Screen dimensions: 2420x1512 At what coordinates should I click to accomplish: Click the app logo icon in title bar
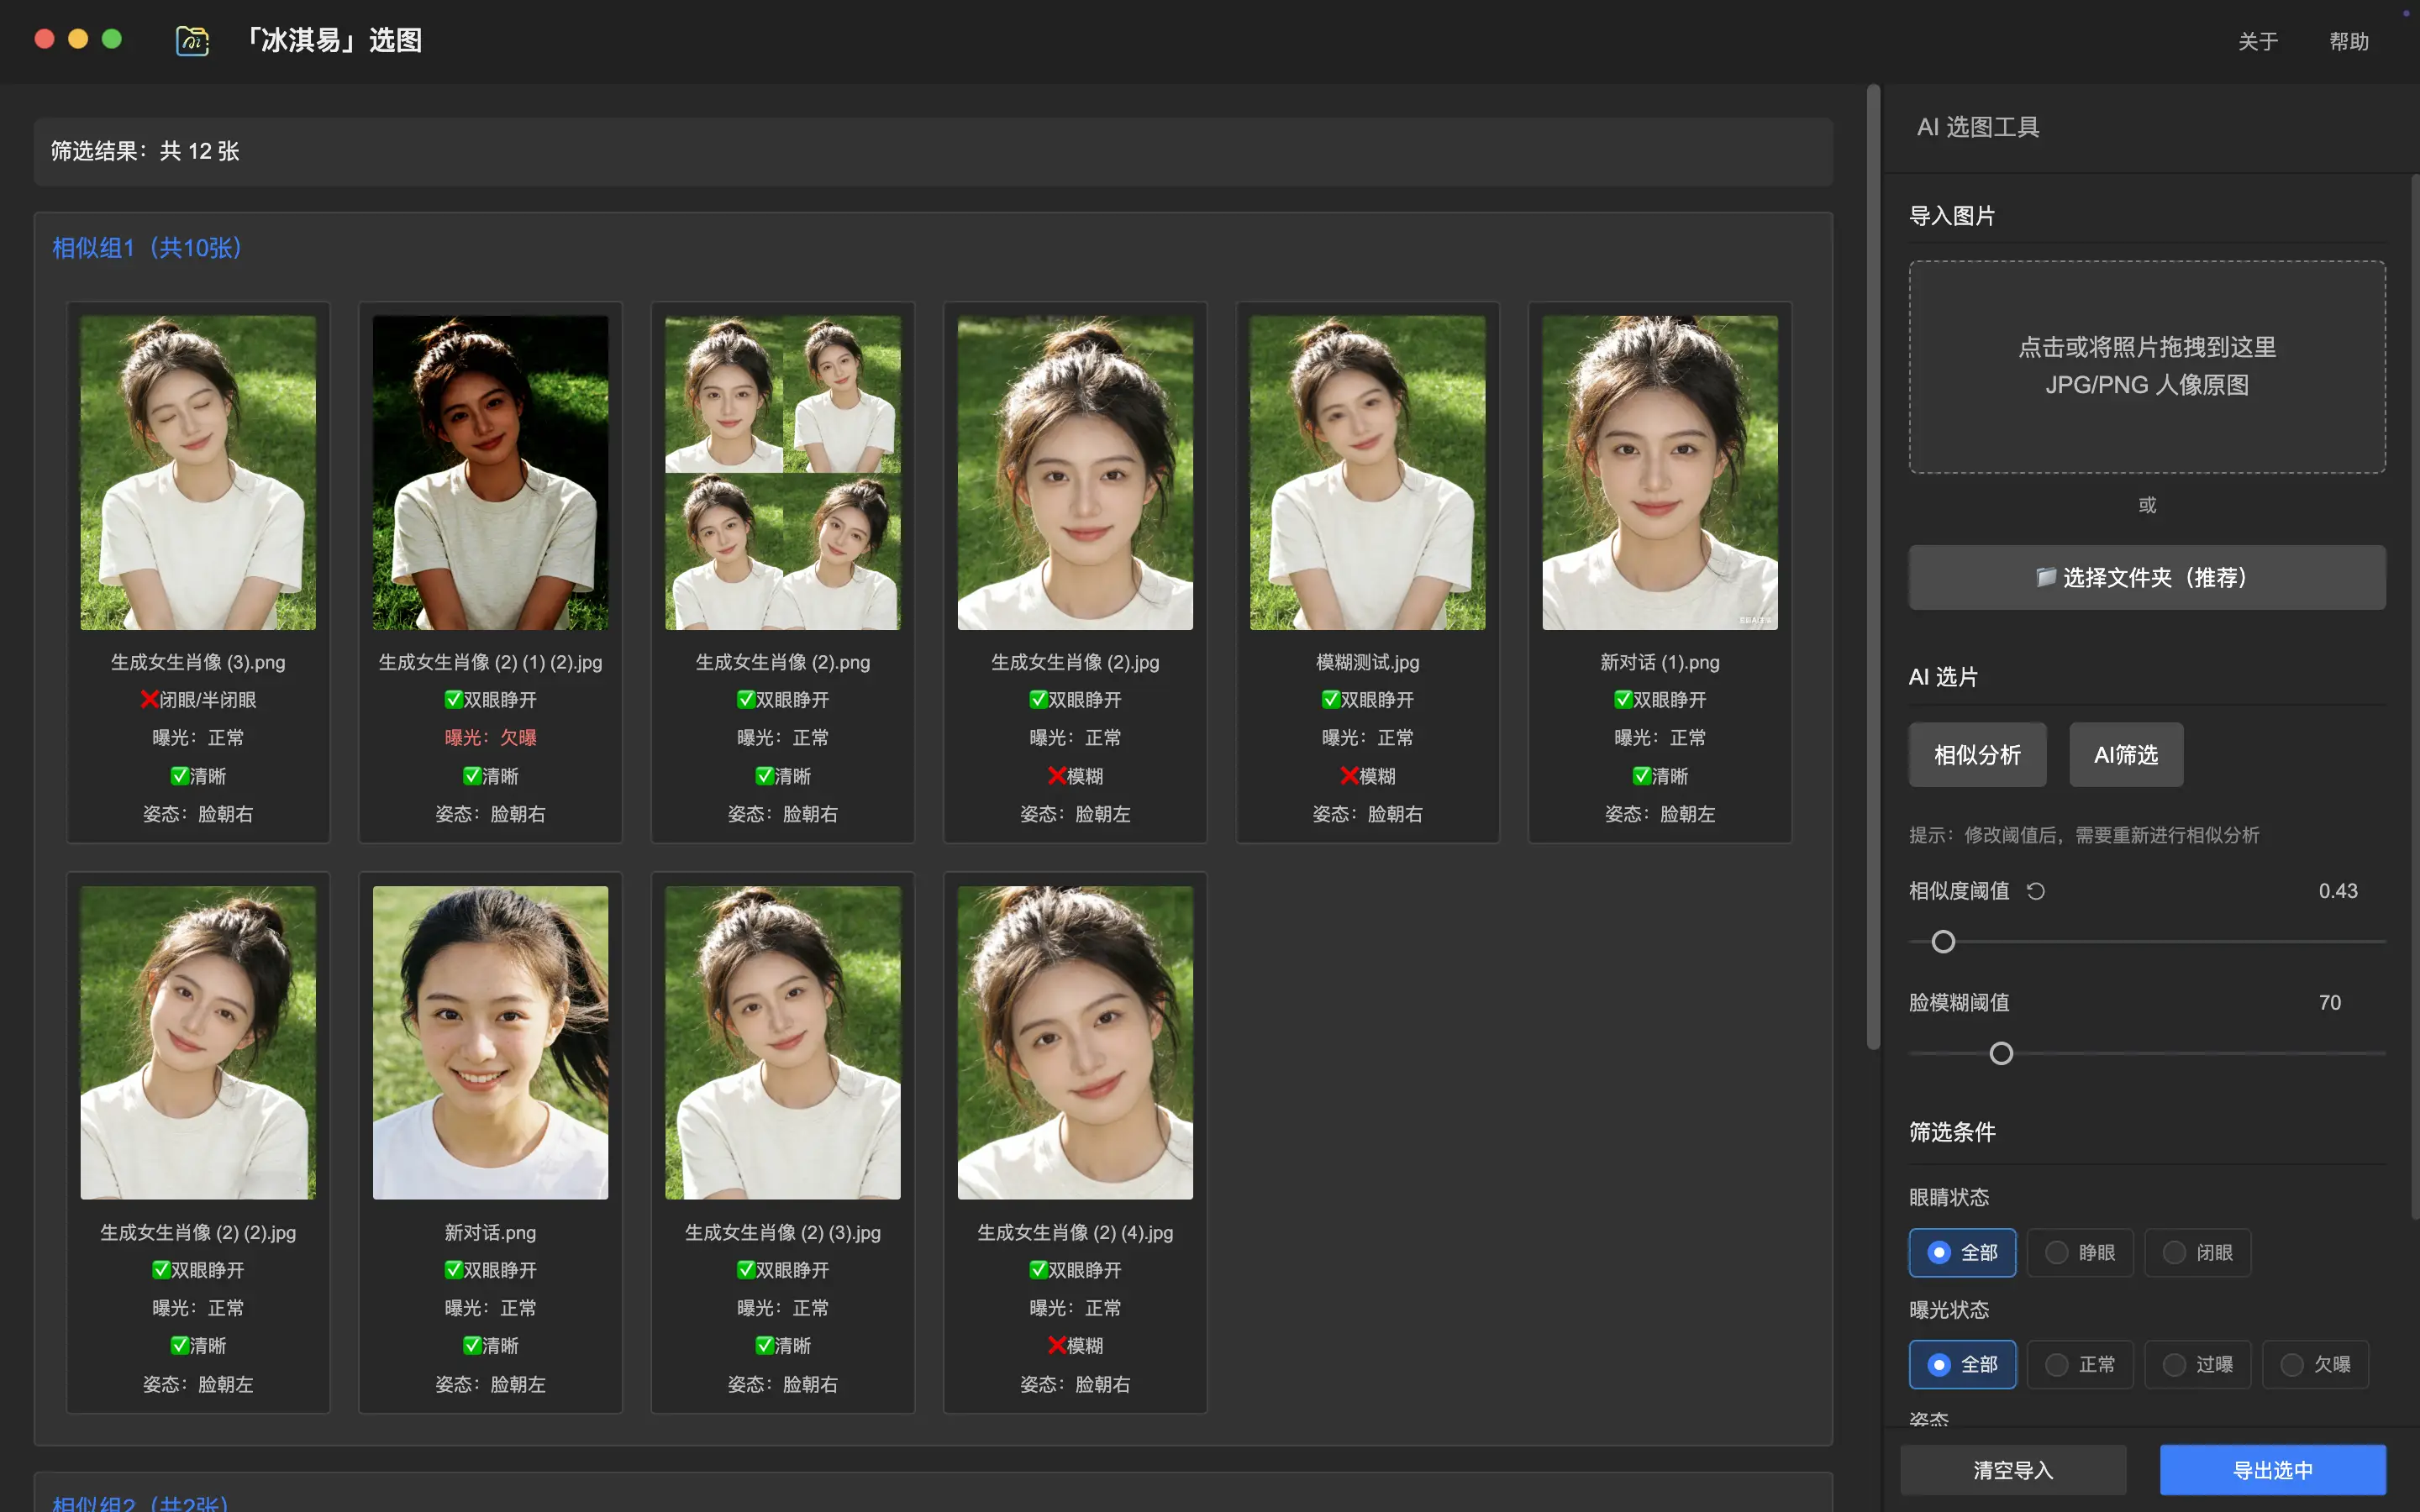(192, 41)
